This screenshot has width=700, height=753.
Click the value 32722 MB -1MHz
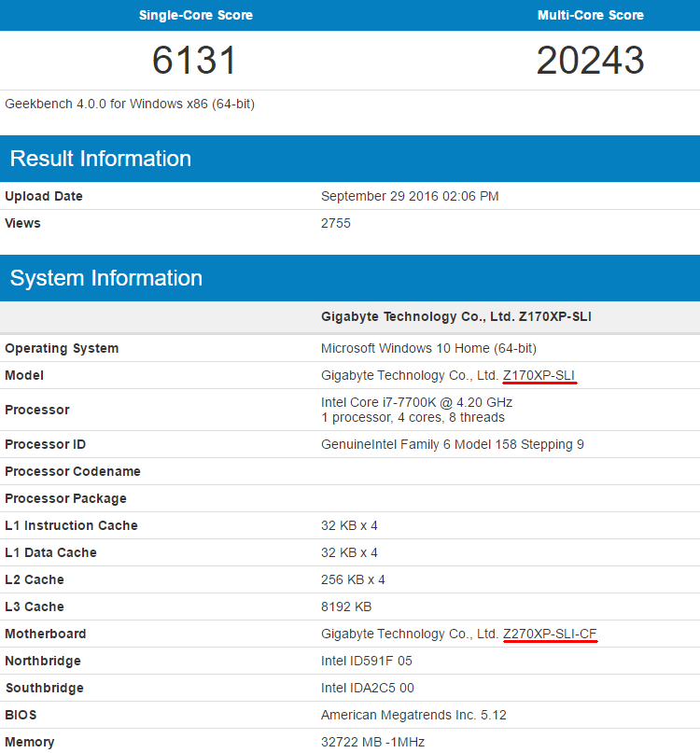click(x=372, y=742)
